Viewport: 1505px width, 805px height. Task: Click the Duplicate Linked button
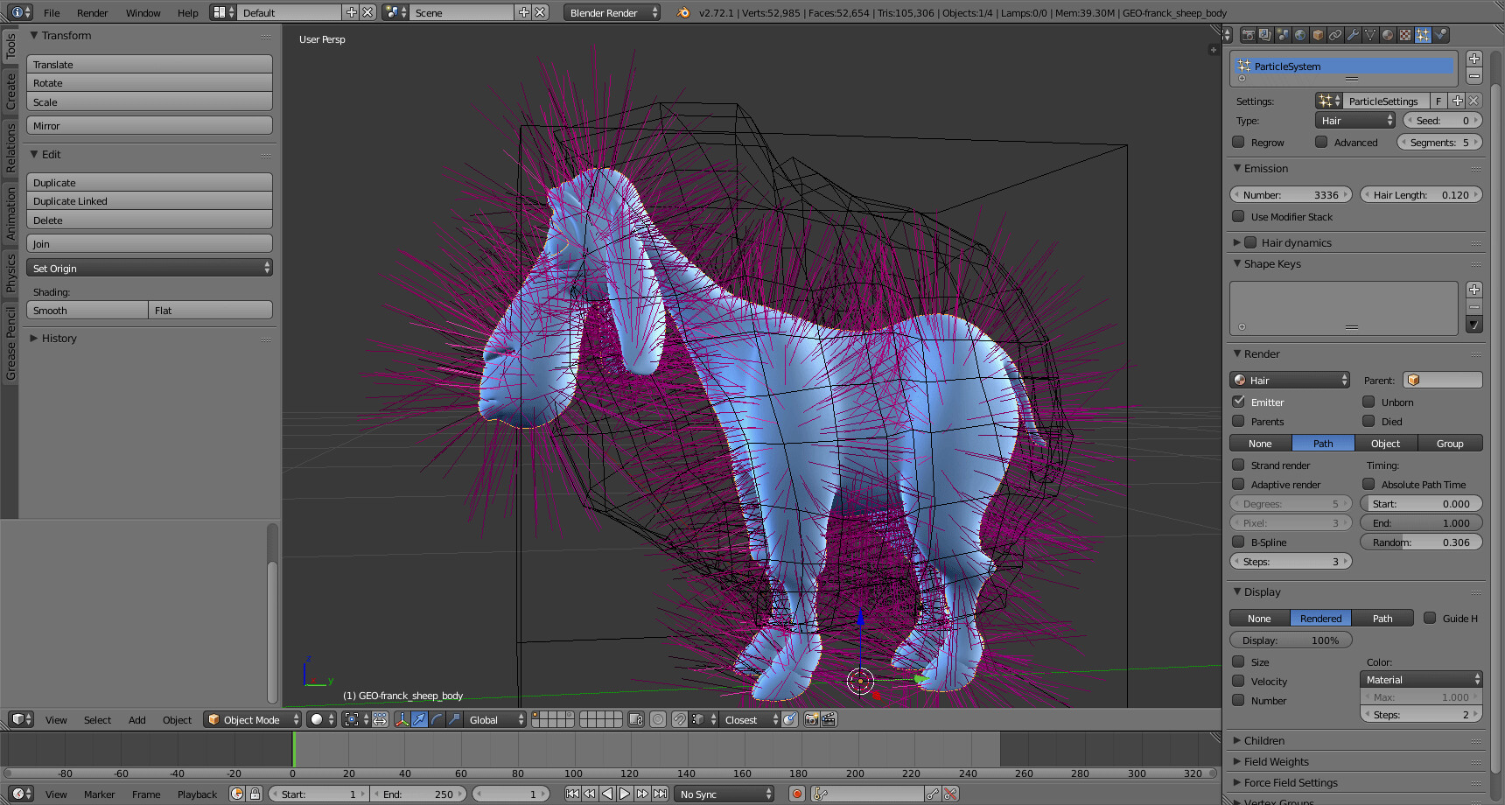point(150,201)
